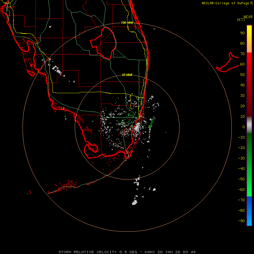Screen dimensions: 254x254
Task: Click the -50 value on the velocity scale
Action: click(x=241, y=179)
